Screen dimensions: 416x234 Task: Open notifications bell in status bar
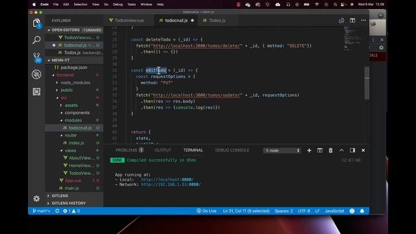click(362, 211)
